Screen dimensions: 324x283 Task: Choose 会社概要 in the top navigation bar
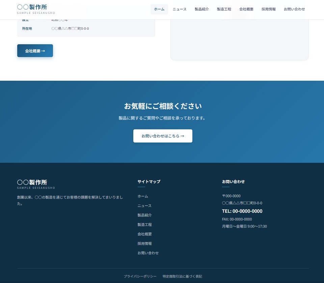(246, 9)
